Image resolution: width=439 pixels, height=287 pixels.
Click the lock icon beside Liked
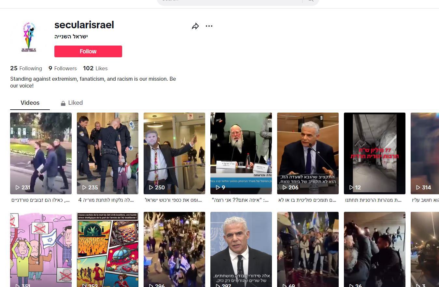pos(63,103)
